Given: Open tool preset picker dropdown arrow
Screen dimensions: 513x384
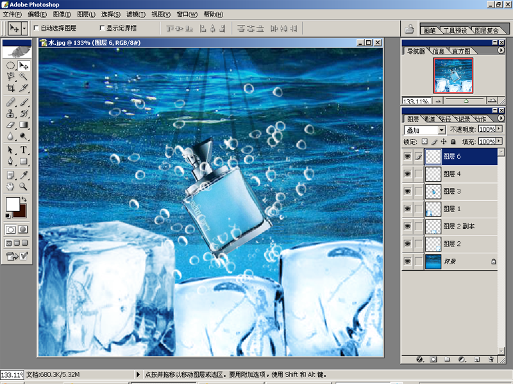Looking at the screenshot, I should [x=24, y=29].
